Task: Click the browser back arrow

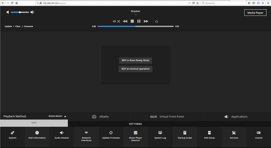Action: pyautogui.click(x=3, y=3)
